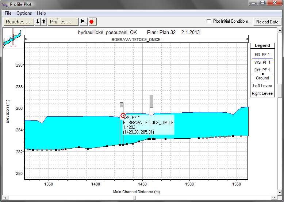Click the Reload Data button
Screen dimensions: 284x202
pyautogui.click(x=267, y=22)
